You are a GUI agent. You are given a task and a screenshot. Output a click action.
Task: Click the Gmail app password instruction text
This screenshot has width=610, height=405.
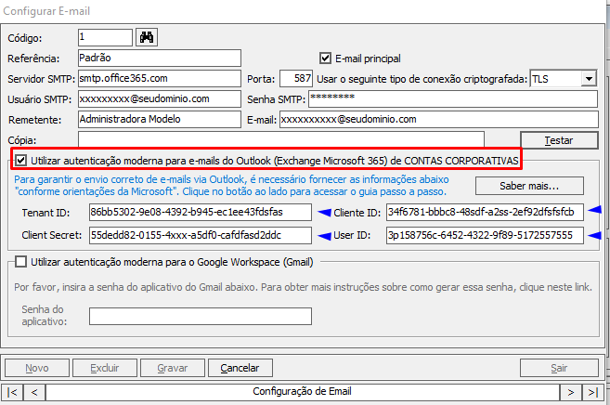[303, 288]
